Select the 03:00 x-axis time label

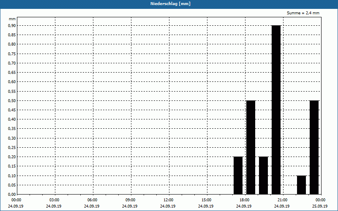pyautogui.click(x=55, y=200)
